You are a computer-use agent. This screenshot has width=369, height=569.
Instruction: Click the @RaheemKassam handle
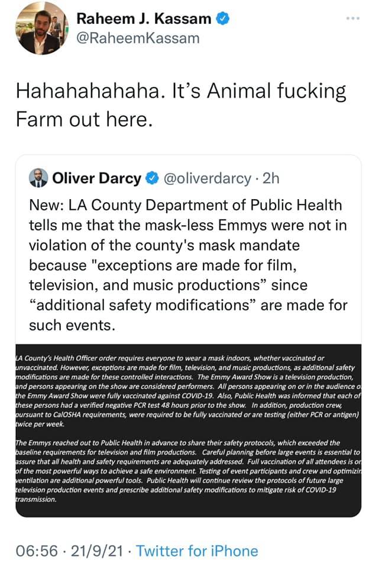point(138,39)
